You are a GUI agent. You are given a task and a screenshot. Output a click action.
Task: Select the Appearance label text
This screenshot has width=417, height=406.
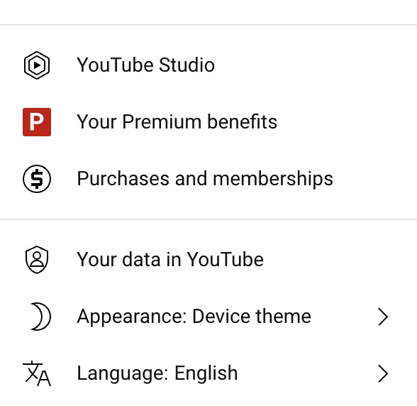click(x=132, y=317)
